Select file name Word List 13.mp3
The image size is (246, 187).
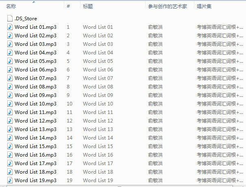tap(35, 129)
